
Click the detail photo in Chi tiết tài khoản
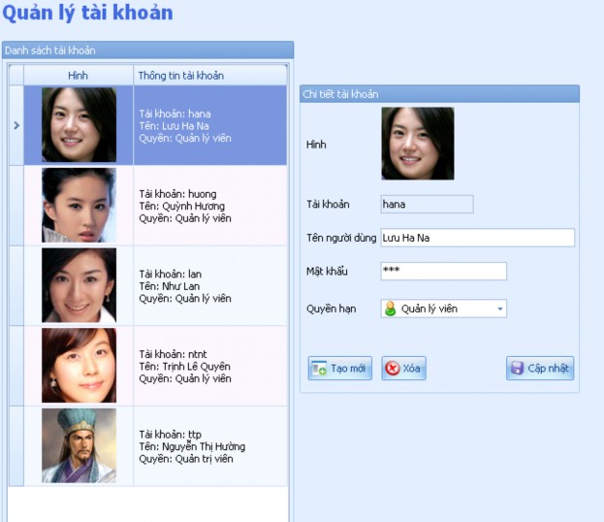point(417,144)
